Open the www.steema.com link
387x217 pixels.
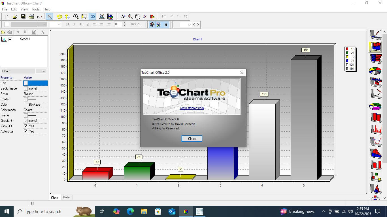[x=192, y=108]
